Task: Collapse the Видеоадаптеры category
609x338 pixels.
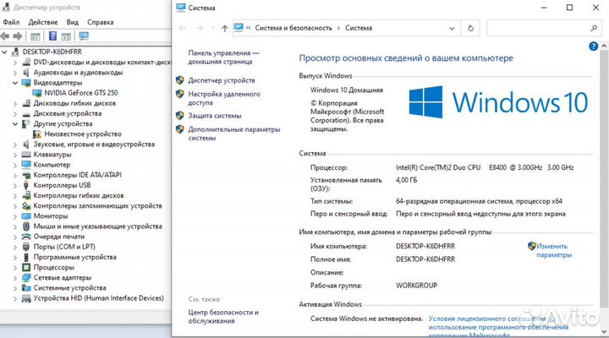Action: (x=15, y=83)
